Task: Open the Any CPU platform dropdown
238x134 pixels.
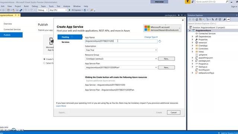Action: click(x=58, y=10)
